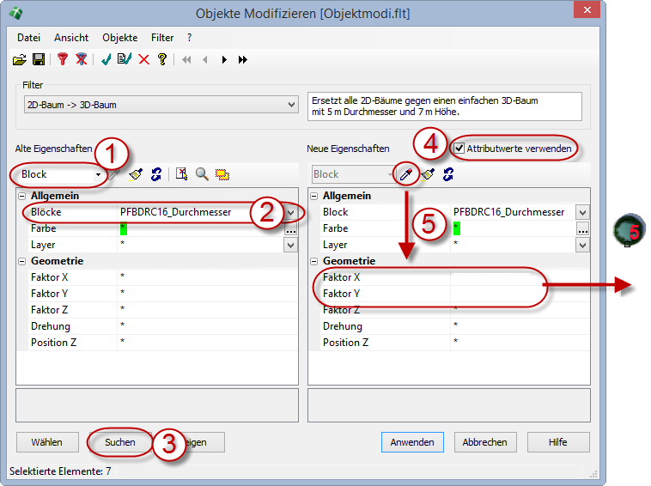
Task: Click the green Farbe swatch in Neue Eigenschaften
Action: 457,228
